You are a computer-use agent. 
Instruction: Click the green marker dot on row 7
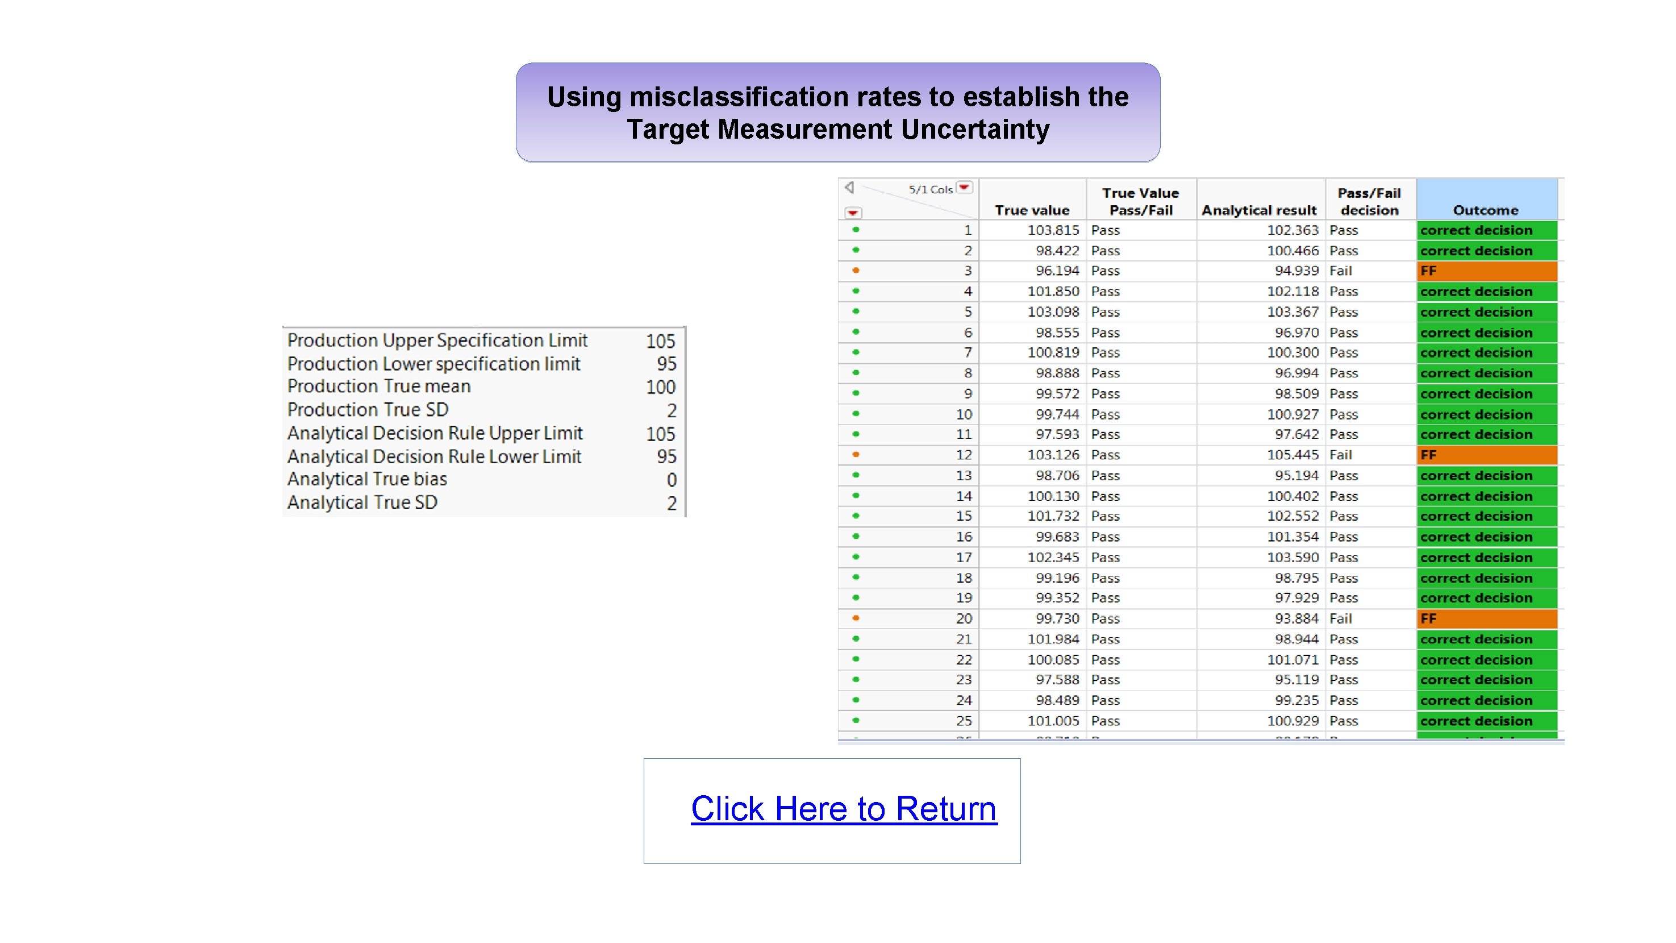click(x=856, y=353)
